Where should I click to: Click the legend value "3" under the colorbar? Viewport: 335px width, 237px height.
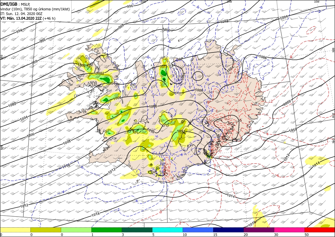[x=123, y=235]
